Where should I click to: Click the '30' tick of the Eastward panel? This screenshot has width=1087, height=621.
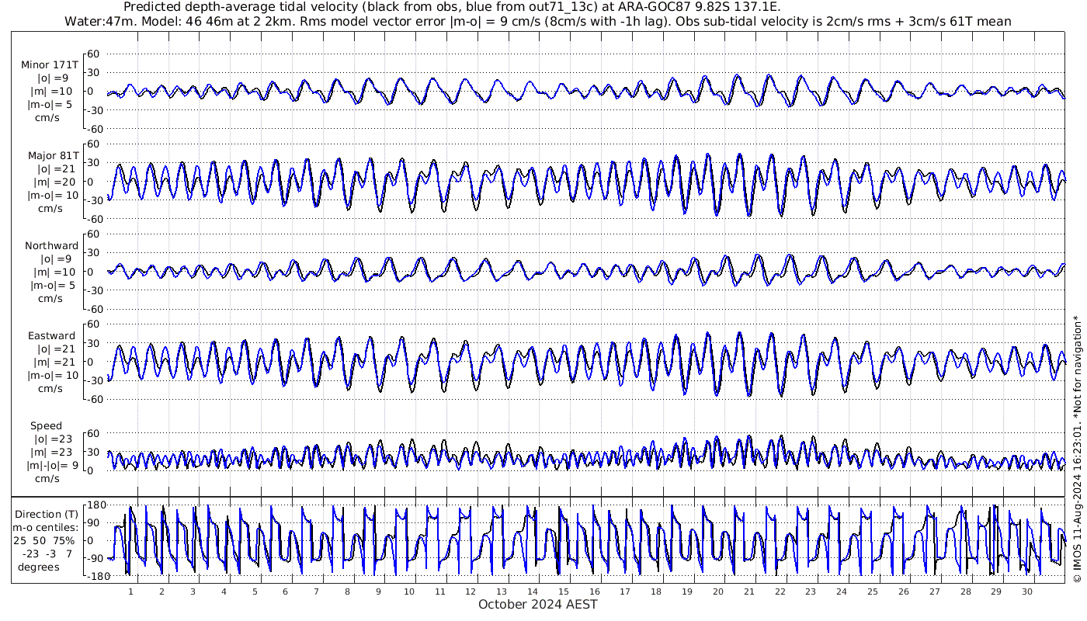94,343
